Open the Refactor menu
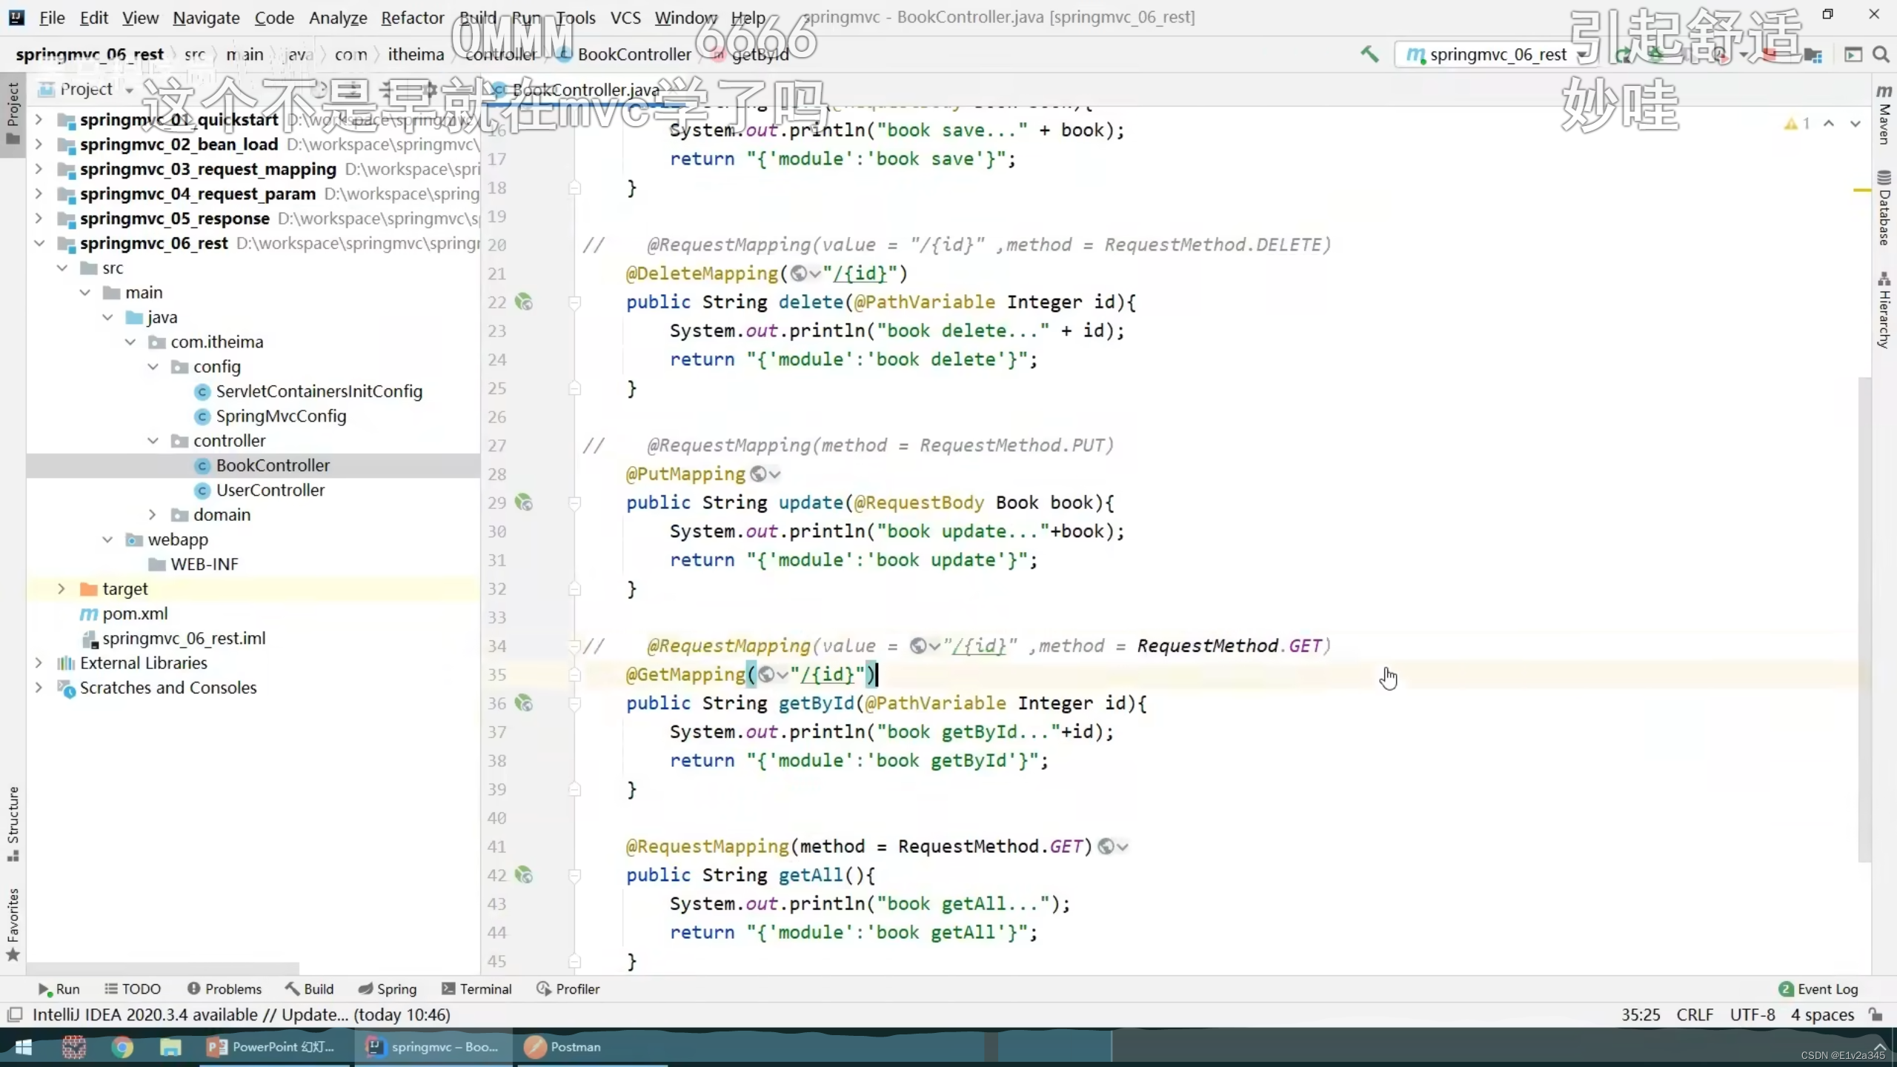 (x=412, y=17)
